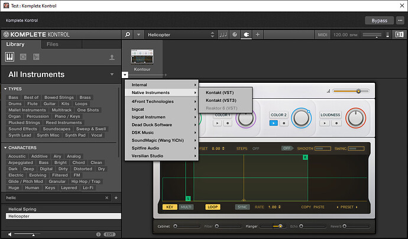Toggle the Synth Pad type tag

pyautogui.click(x=75, y=135)
